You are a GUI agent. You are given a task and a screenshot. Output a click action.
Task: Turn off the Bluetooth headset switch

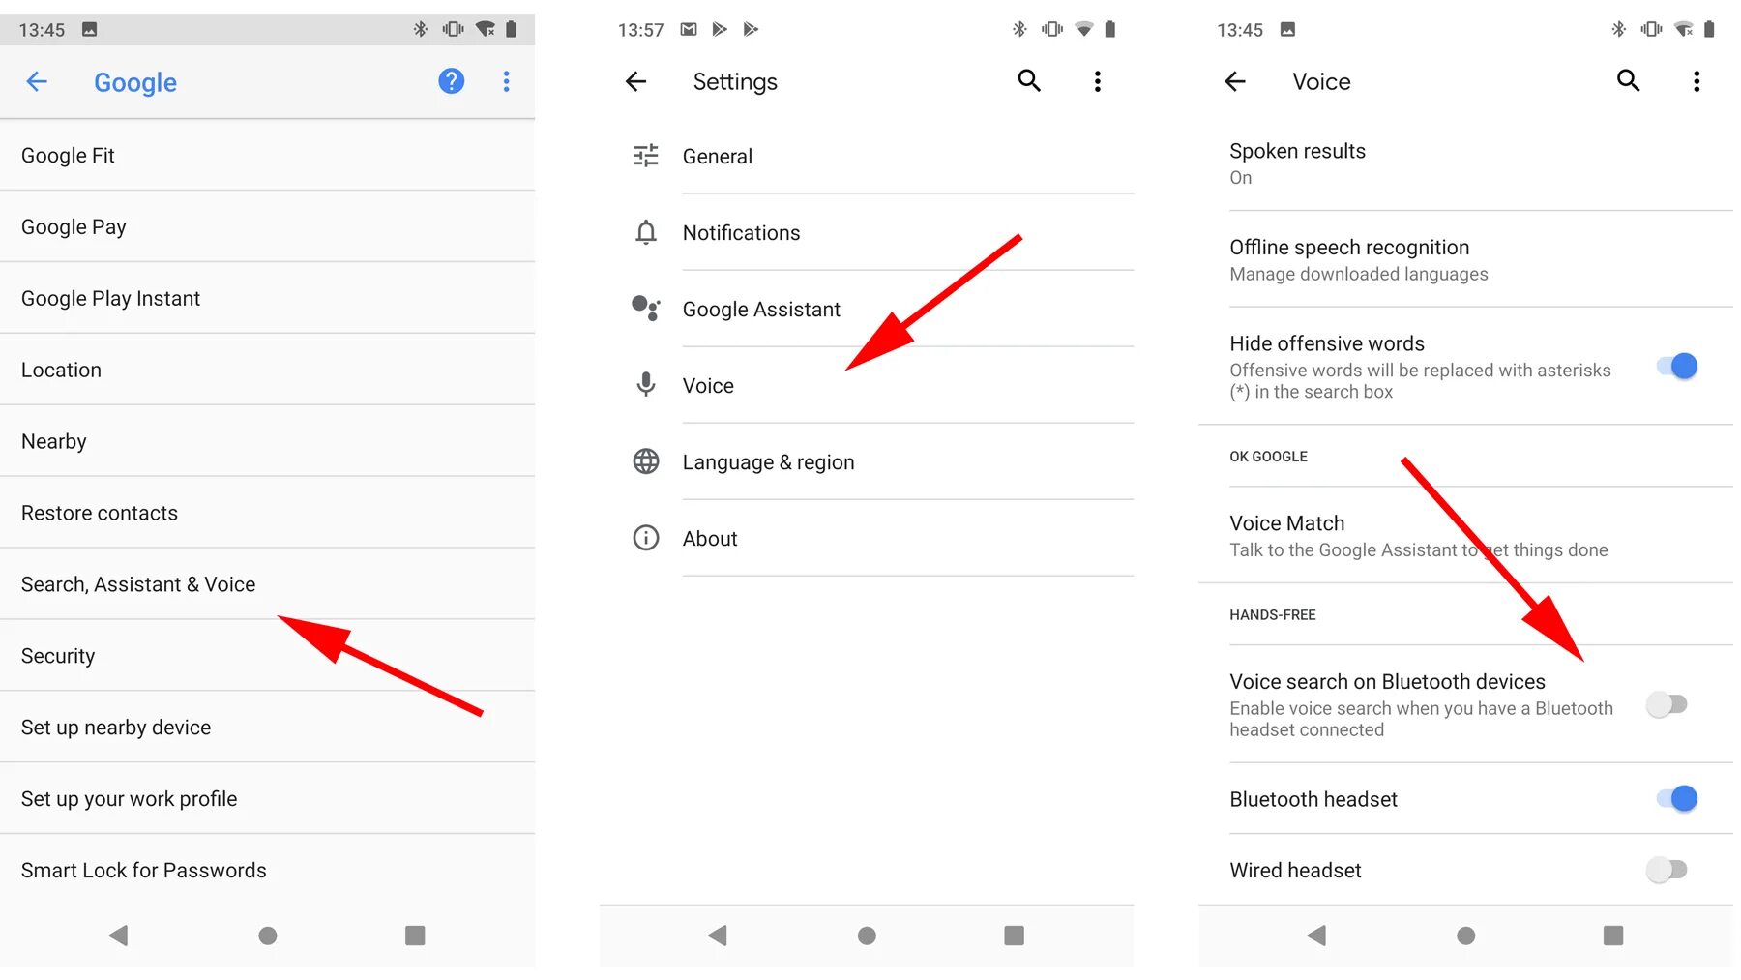point(1677,799)
